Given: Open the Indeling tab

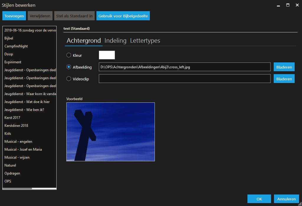Looking at the screenshot, I should (x=115, y=41).
